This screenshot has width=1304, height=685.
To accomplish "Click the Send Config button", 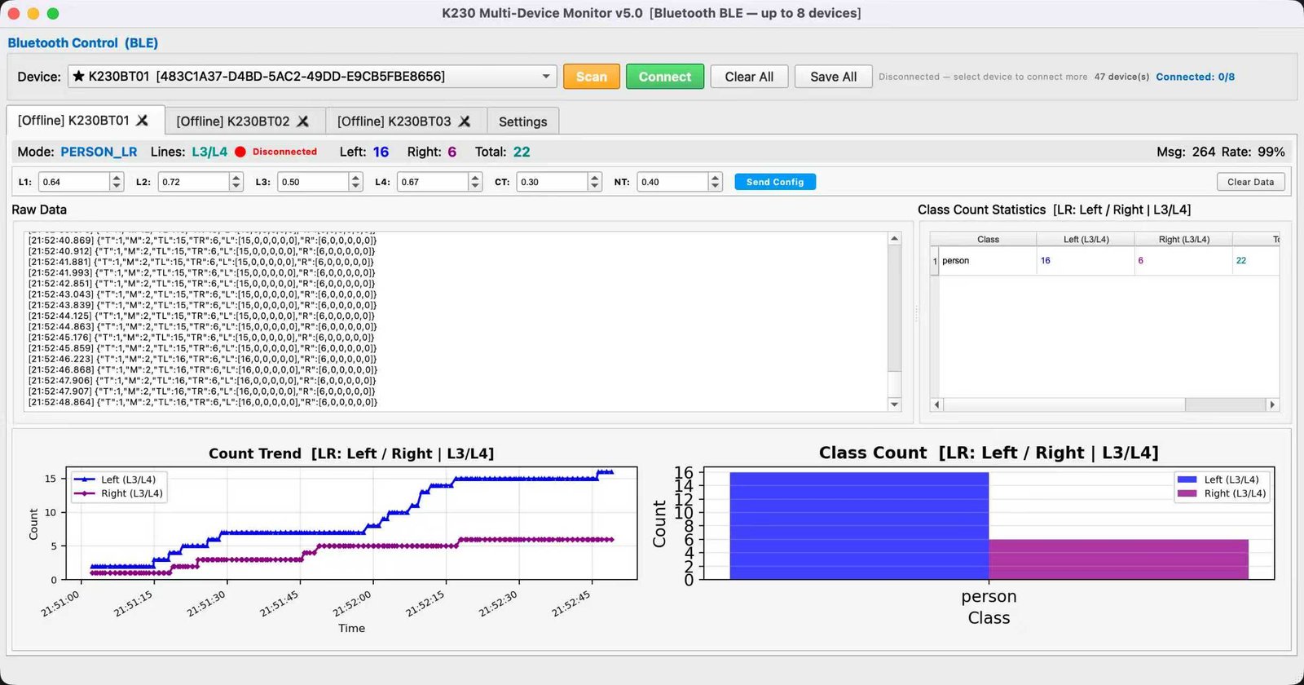I will [x=775, y=182].
